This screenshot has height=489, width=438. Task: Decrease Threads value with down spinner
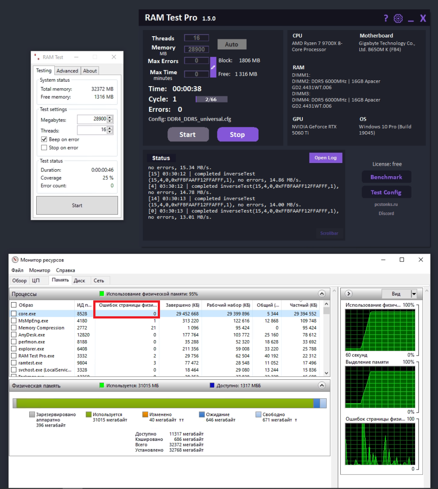point(110,132)
